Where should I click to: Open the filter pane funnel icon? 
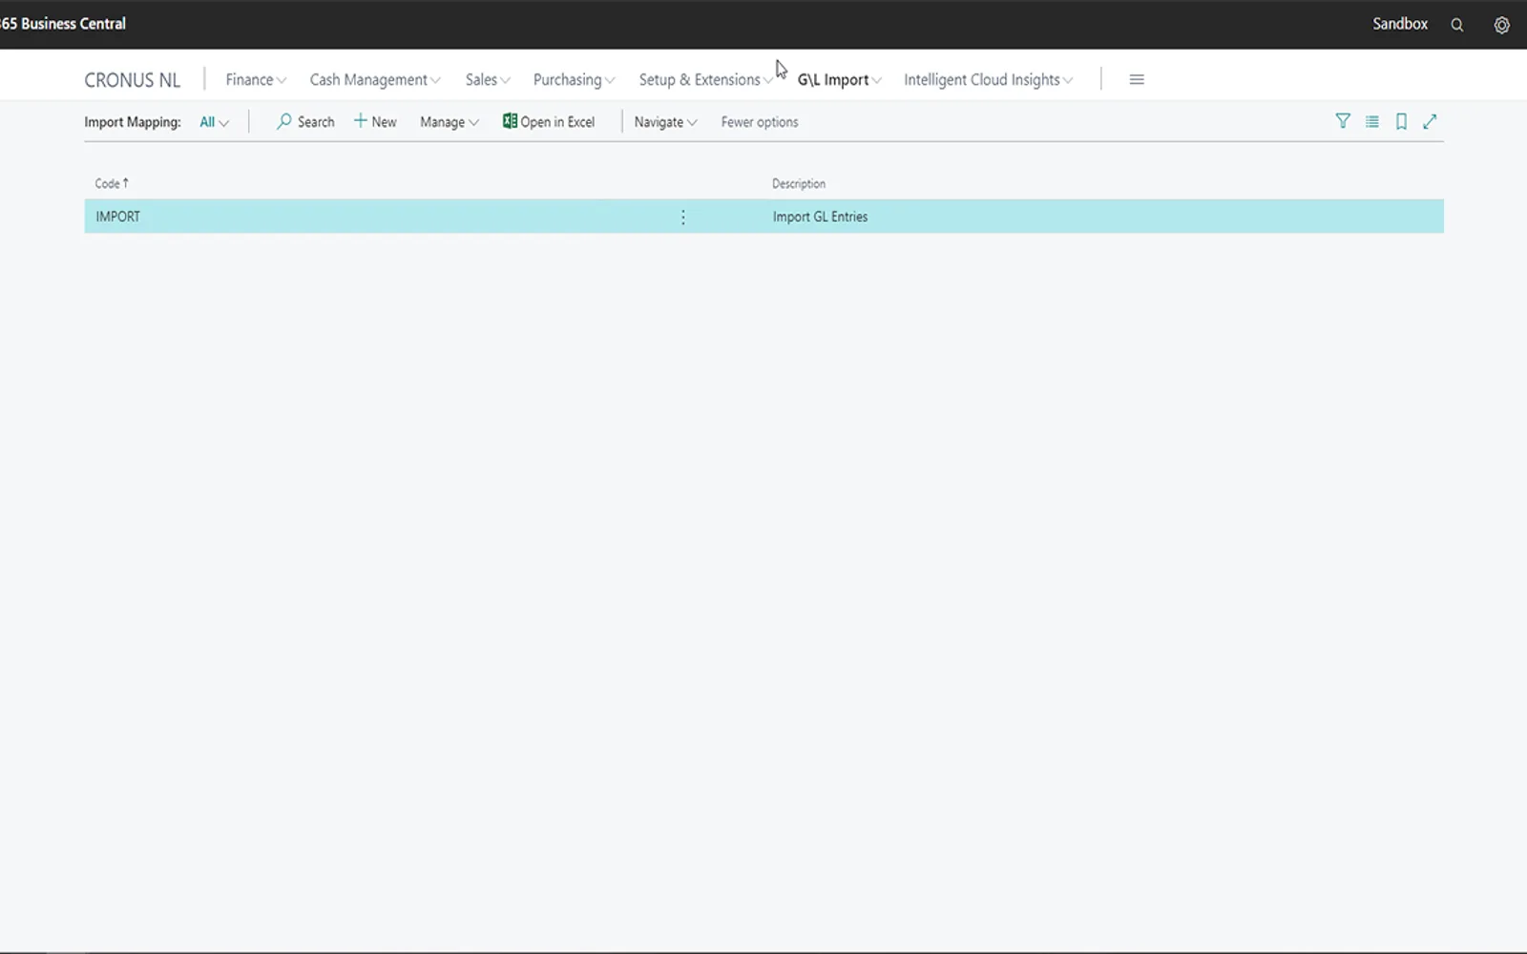[x=1343, y=121]
